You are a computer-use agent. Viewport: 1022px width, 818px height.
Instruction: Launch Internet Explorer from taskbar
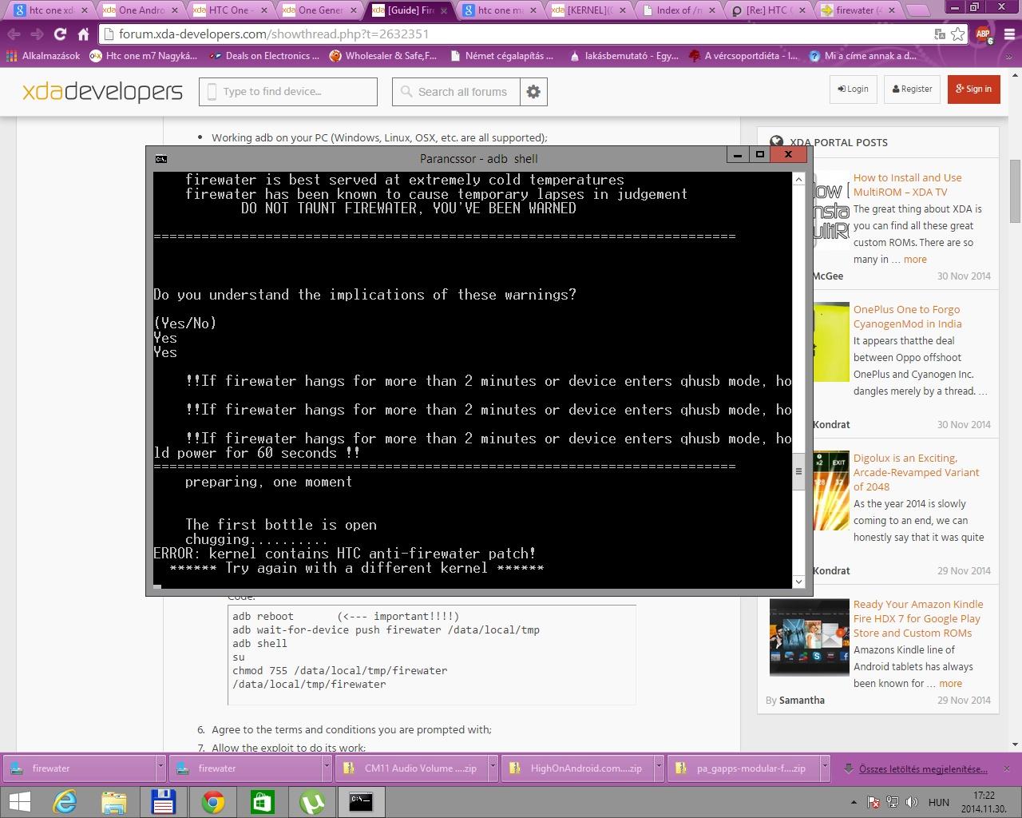pyautogui.click(x=64, y=802)
